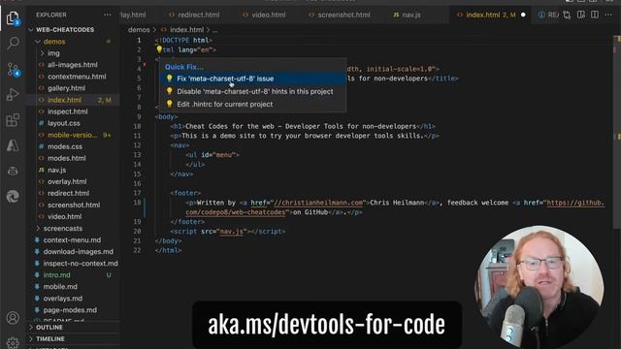Open Explorer more actions ellipsis
The height and width of the screenshot is (349, 621).
tap(108, 15)
